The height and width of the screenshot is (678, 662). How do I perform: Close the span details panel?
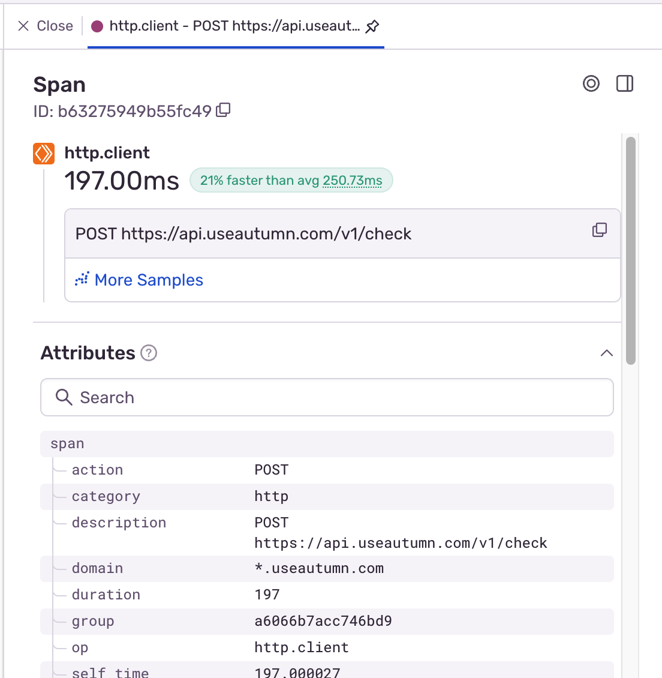pos(46,26)
